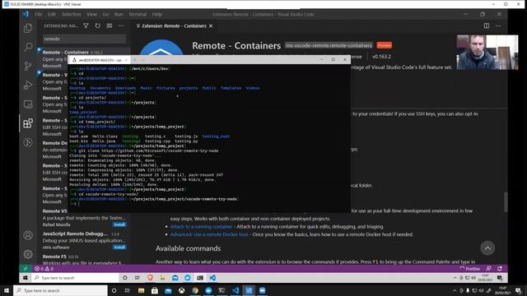Select the Extensions view icon

point(28,123)
